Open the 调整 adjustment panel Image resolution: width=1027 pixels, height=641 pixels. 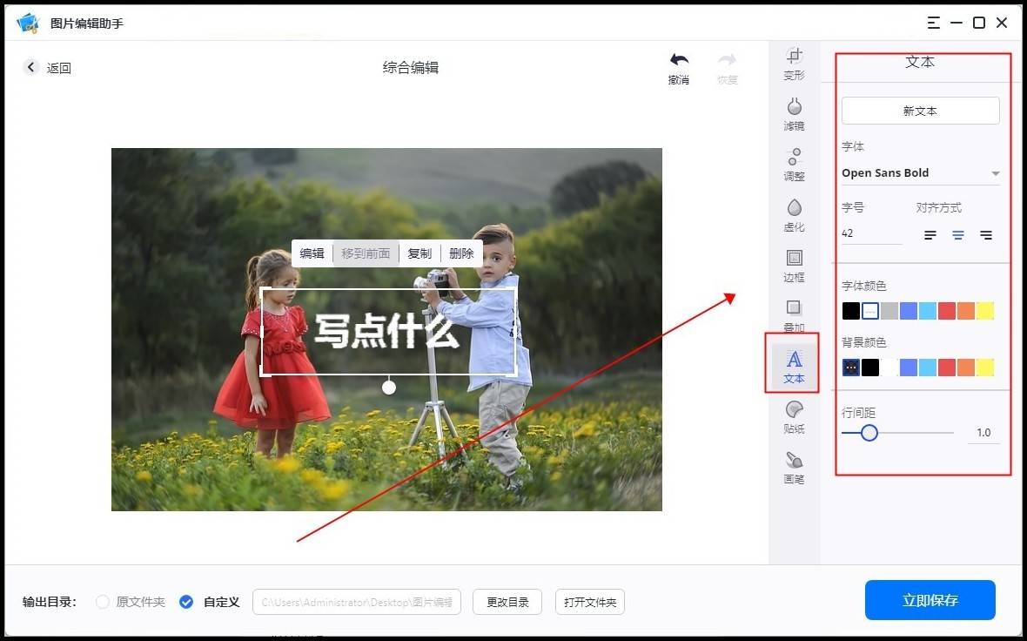coord(794,165)
